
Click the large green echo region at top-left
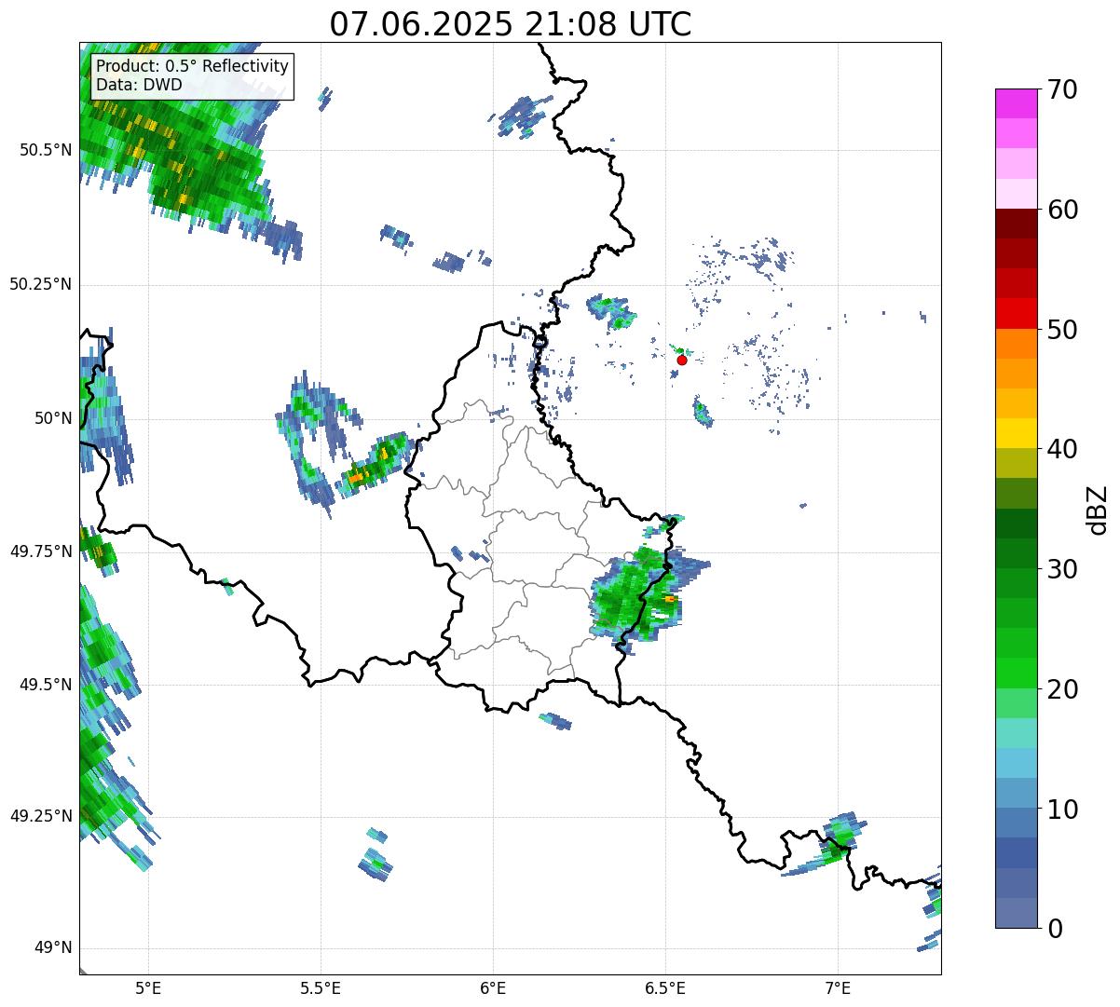(177, 140)
